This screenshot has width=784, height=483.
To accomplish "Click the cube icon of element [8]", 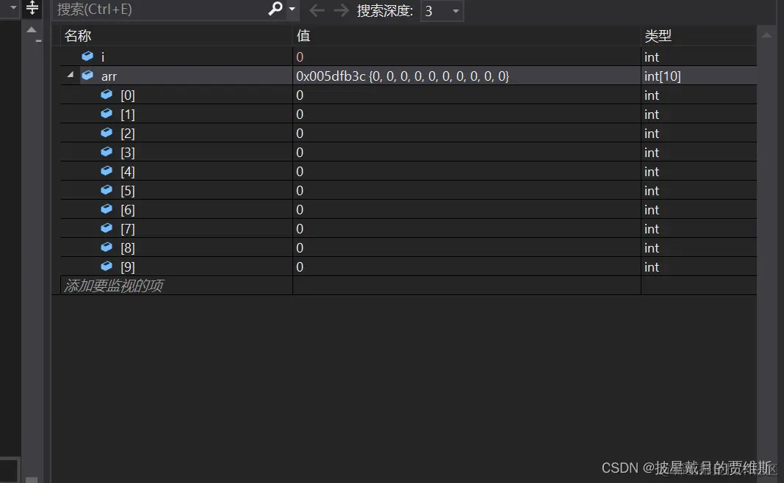I will click(x=107, y=247).
